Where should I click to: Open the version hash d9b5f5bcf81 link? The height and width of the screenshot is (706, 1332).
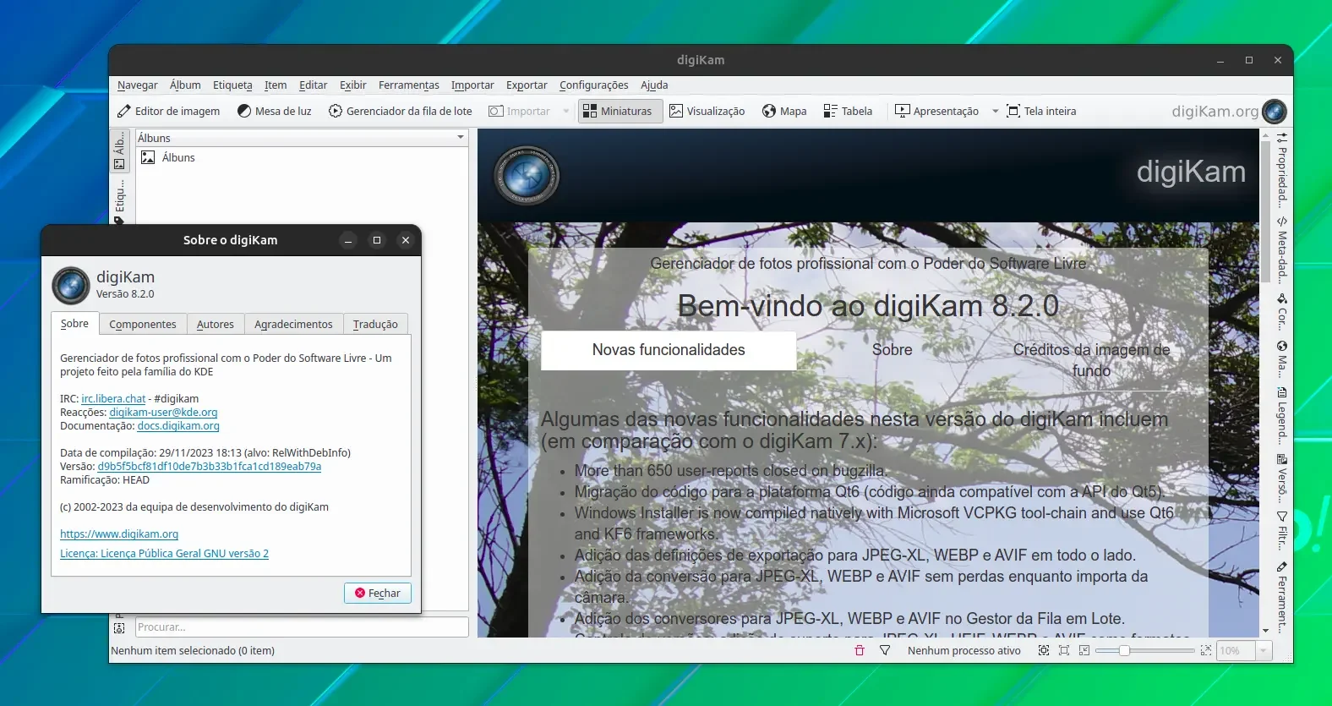(x=209, y=467)
